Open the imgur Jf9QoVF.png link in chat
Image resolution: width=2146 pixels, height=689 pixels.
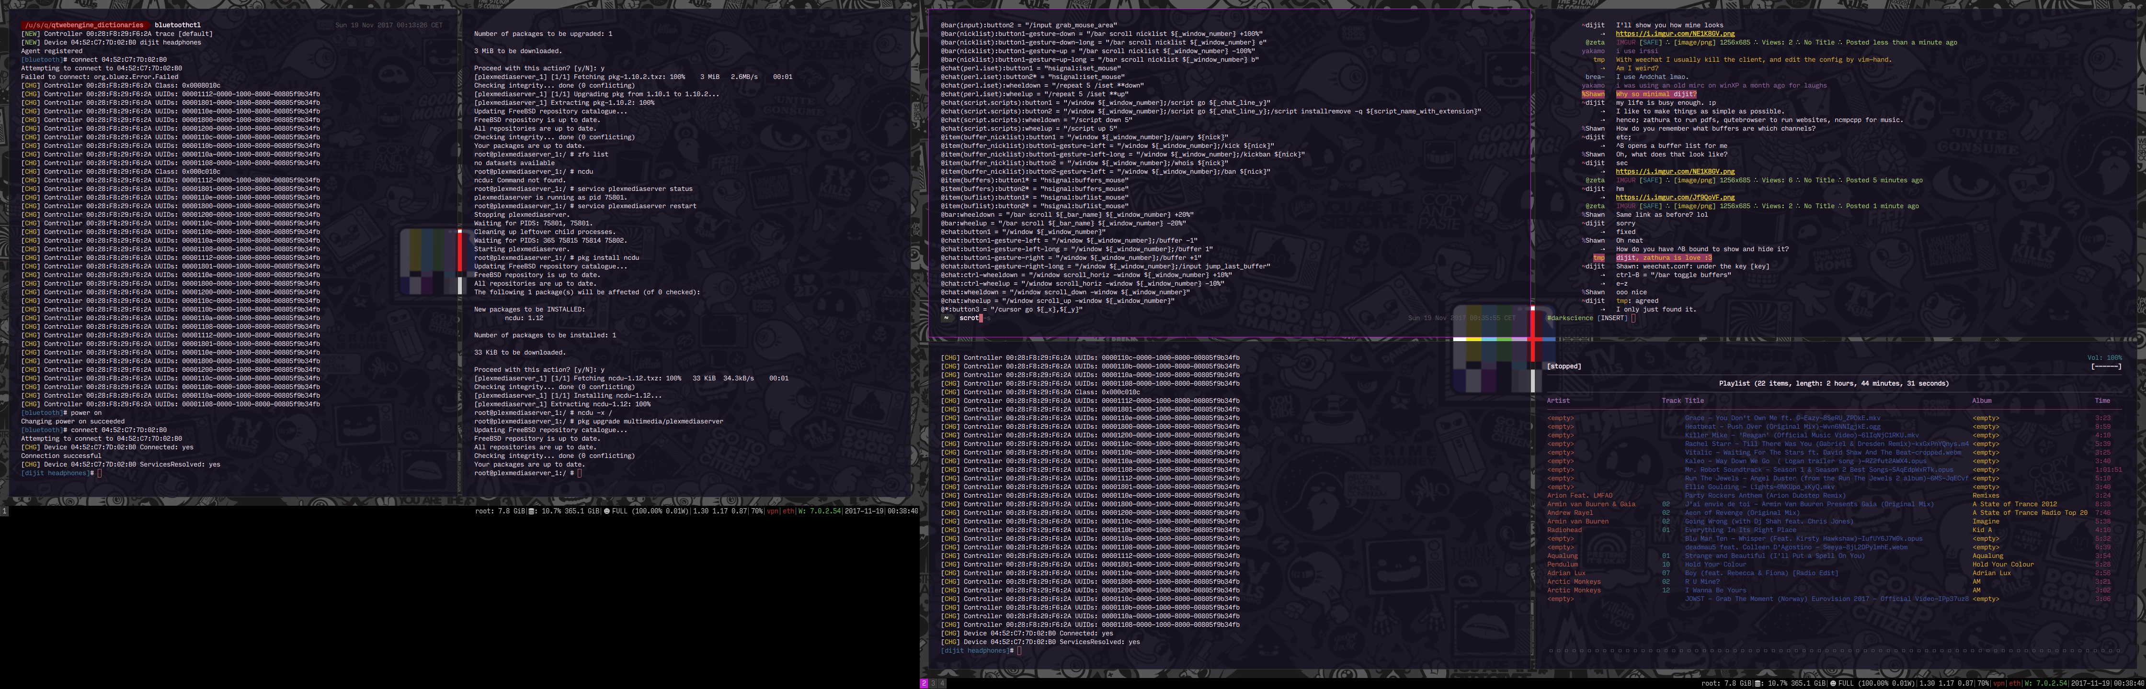coord(1675,197)
